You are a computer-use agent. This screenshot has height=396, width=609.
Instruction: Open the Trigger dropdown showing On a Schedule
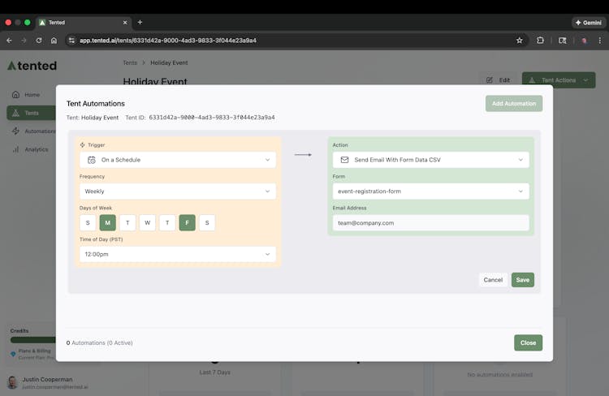178,160
